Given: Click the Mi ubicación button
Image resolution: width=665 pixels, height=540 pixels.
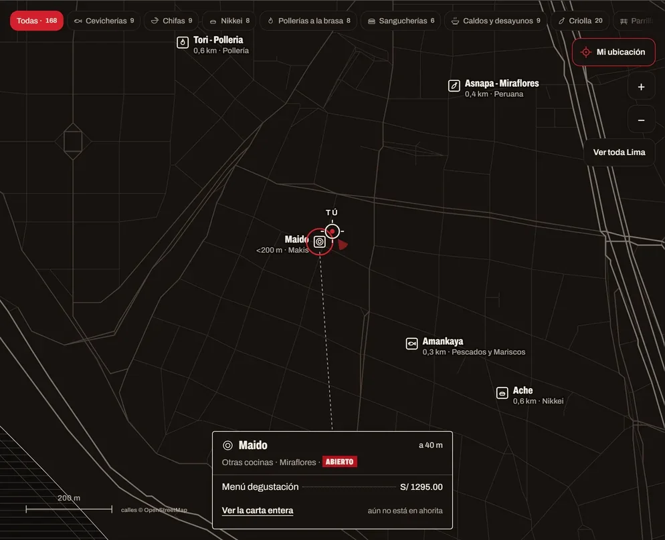Looking at the screenshot, I should click(613, 52).
